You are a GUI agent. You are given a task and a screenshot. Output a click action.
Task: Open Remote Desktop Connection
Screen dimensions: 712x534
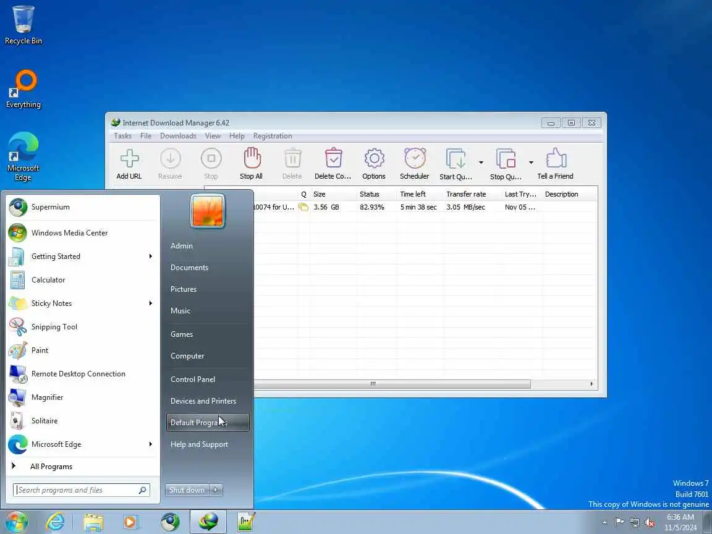83,374
